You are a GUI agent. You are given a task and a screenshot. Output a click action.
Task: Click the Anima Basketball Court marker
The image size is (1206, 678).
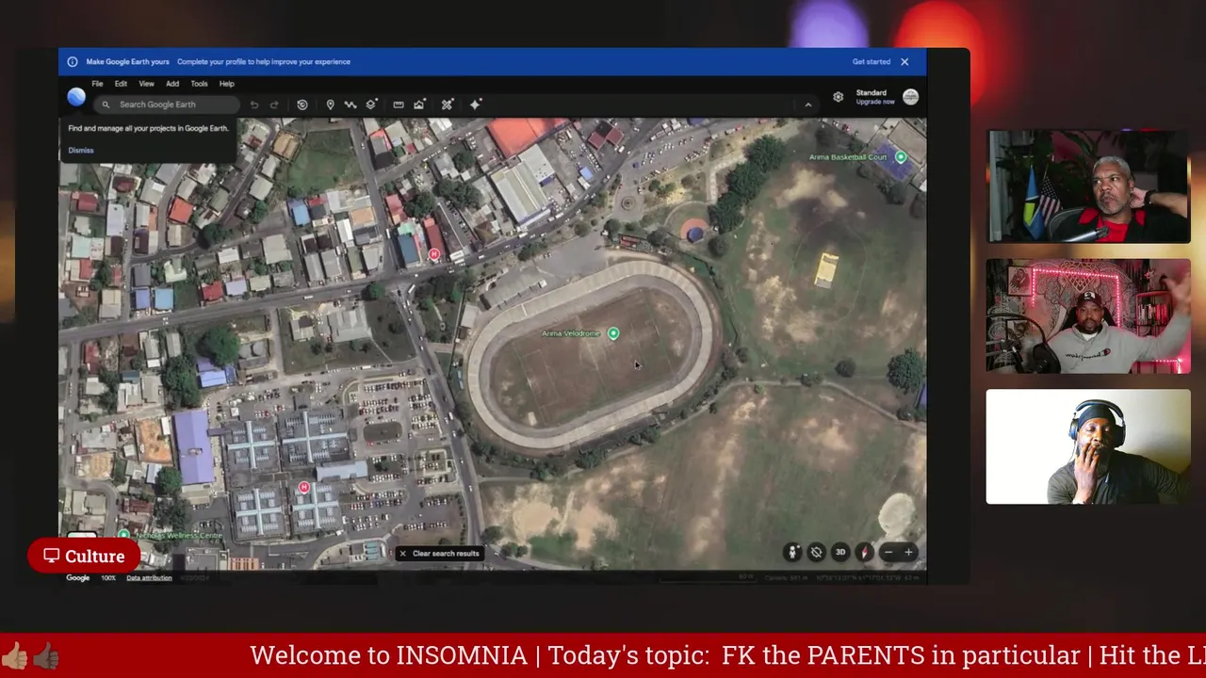tap(901, 157)
